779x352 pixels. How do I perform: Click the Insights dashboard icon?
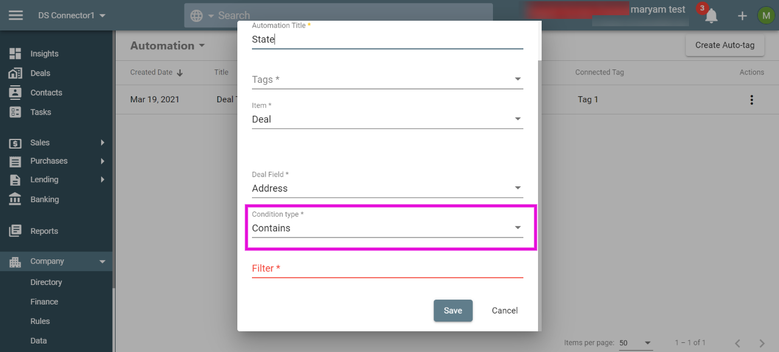click(x=15, y=54)
